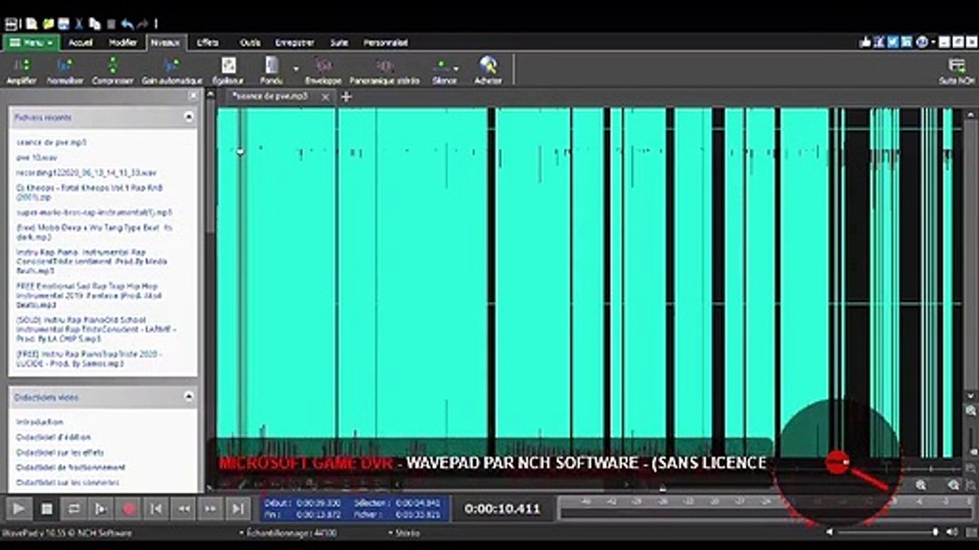Switch to the Outils tab
Screen dimensions: 979x550
tap(250, 43)
